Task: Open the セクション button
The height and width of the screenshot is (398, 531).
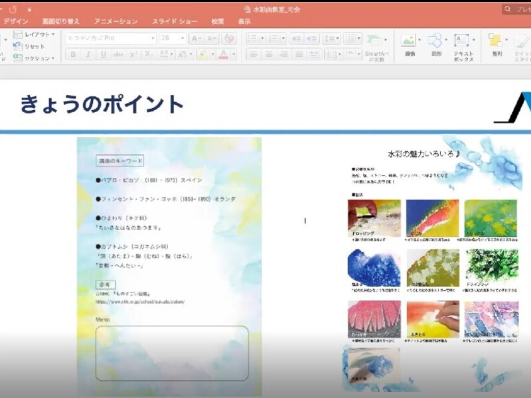Action: (35, 58)
